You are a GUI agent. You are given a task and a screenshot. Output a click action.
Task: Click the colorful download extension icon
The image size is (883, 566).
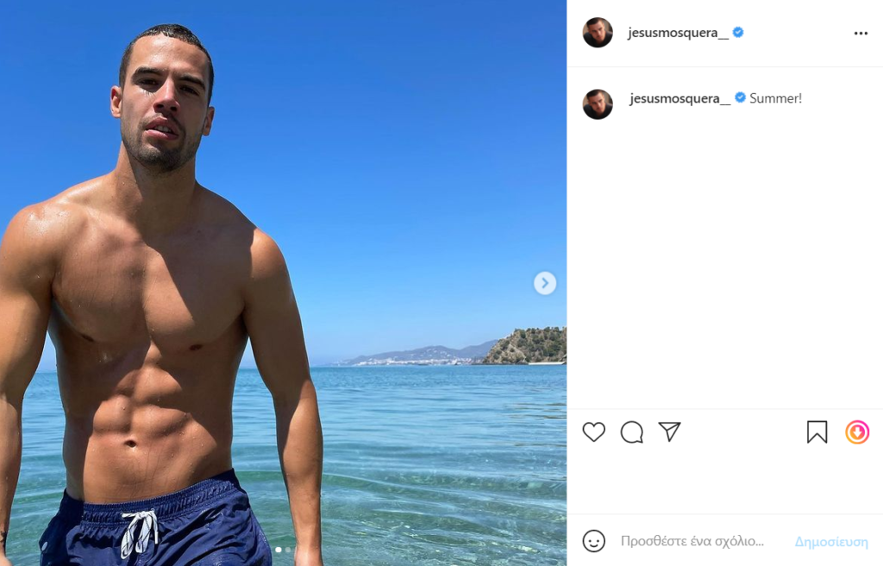point(857,432)
